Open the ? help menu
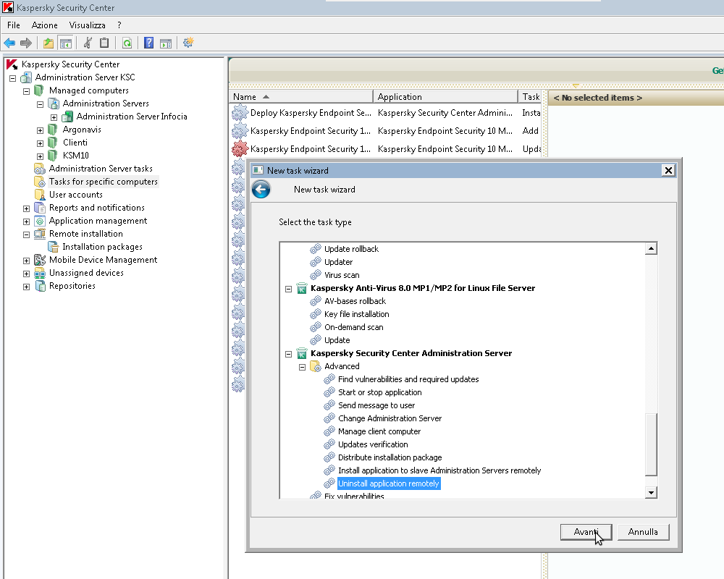 point(119,25)
